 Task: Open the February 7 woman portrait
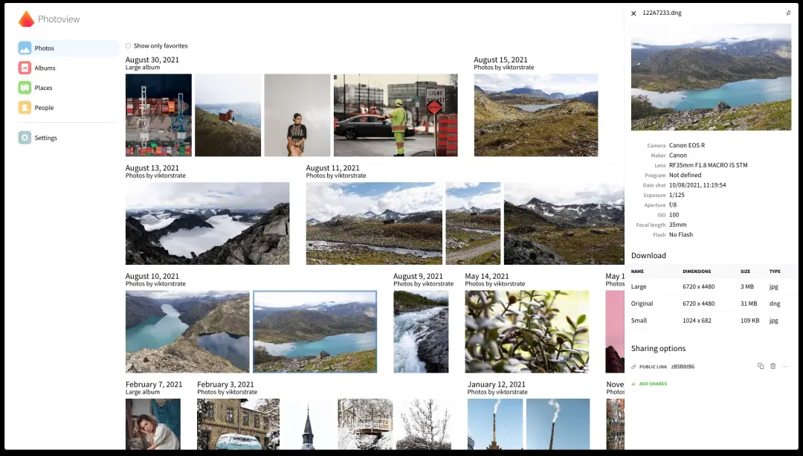153,424
